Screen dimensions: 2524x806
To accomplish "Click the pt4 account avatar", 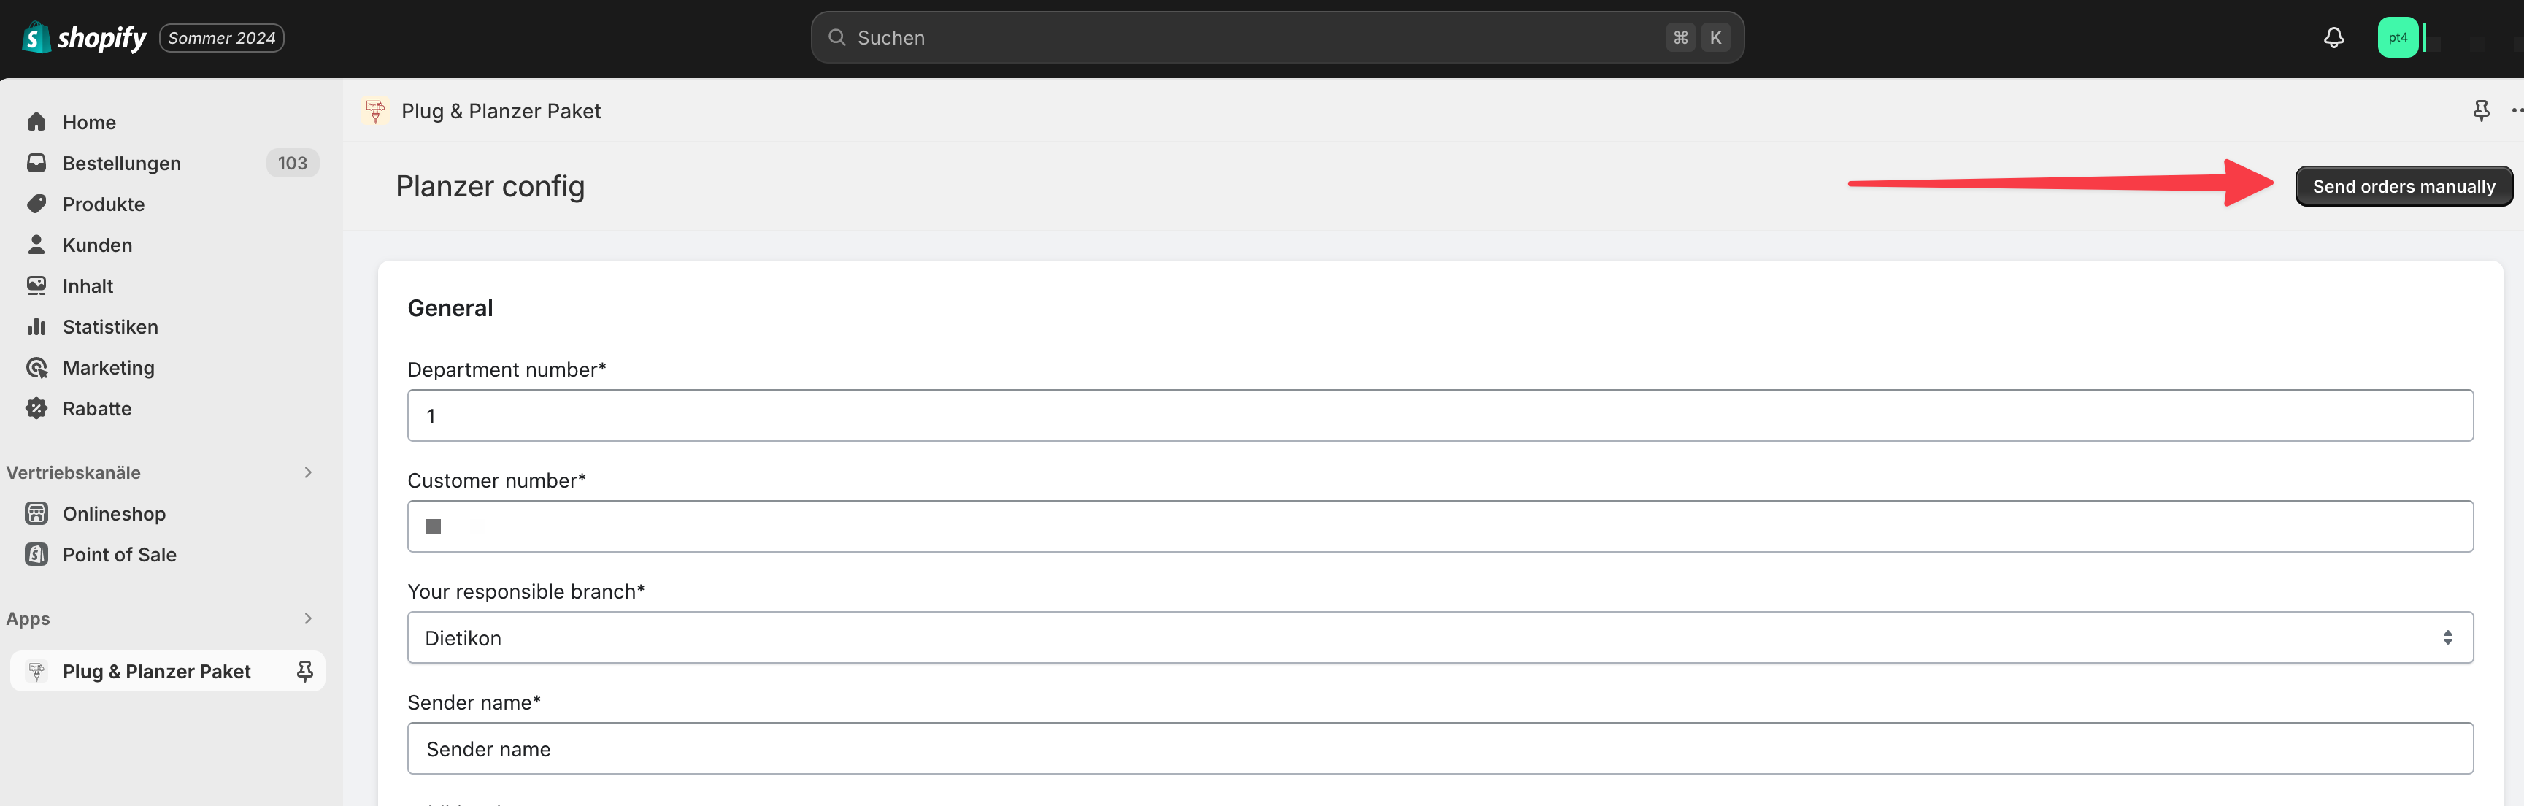I will coord(2396,38).
